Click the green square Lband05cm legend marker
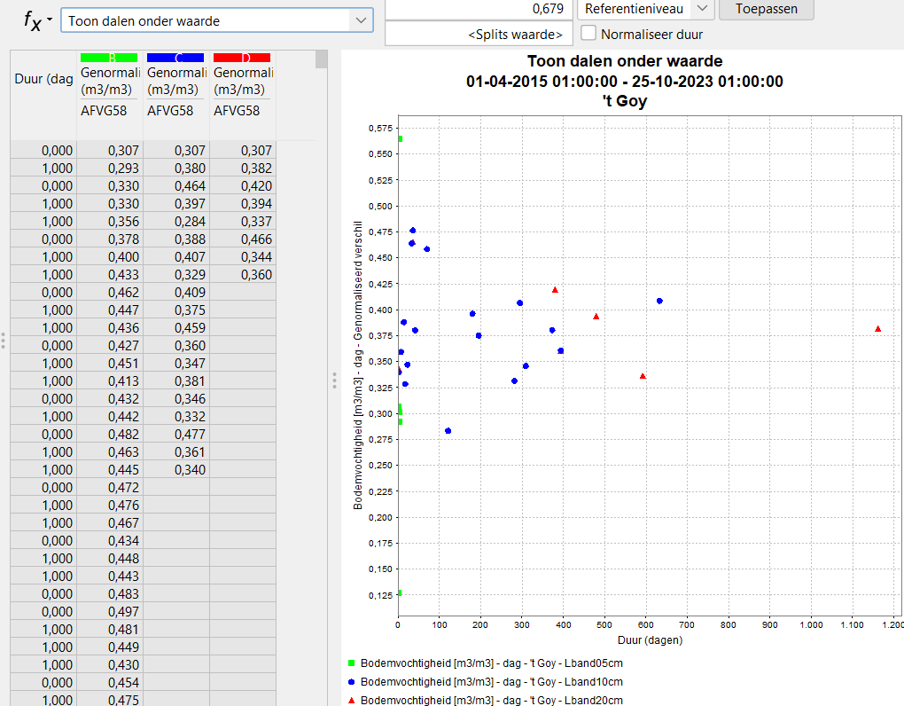 [x=351, y=663]
